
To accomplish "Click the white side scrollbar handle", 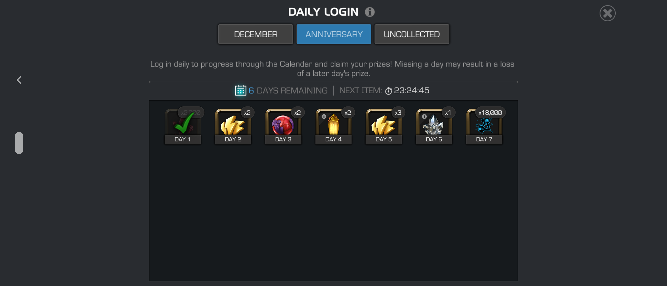I will click(x=19, y=143).
